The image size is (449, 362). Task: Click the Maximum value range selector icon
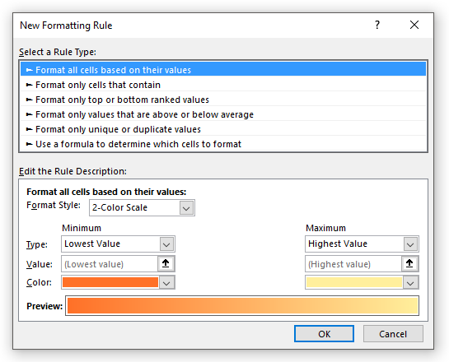(x=409, y=263)
